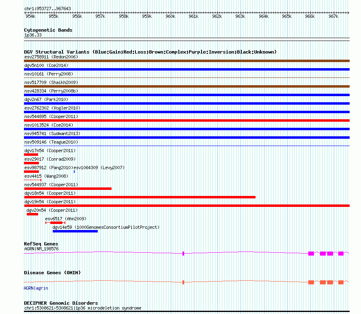The image size is (361, 314).
Task: Select variant nsv509146 (Teague2010) label
Action: tap(51, 142)
